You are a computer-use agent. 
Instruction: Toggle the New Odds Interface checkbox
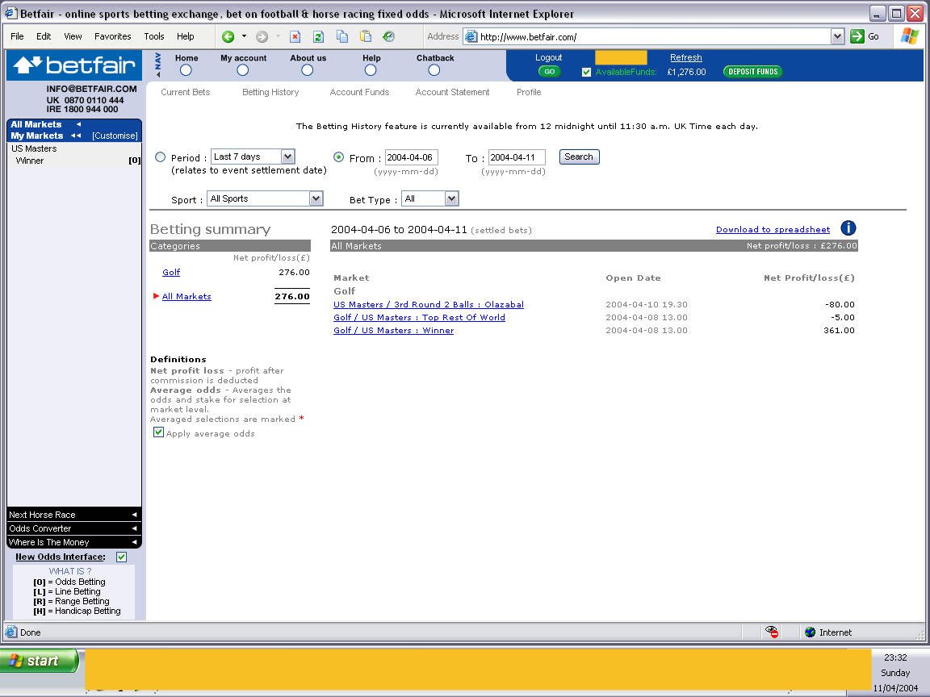point(121,557)
